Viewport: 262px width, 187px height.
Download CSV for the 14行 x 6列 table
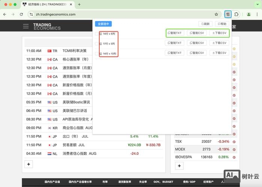tap(219, 33)
